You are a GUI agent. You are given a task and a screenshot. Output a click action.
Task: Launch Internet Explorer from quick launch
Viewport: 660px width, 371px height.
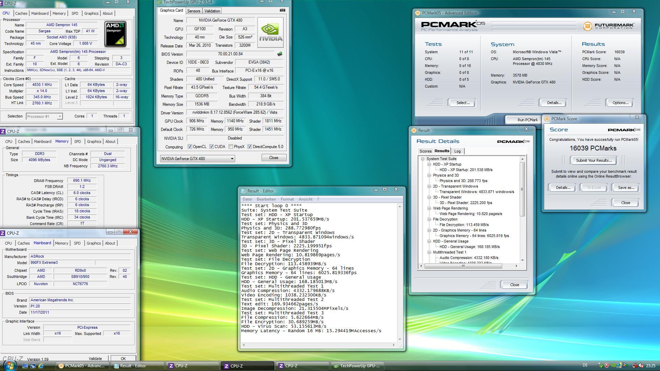(x=41, y=366)
